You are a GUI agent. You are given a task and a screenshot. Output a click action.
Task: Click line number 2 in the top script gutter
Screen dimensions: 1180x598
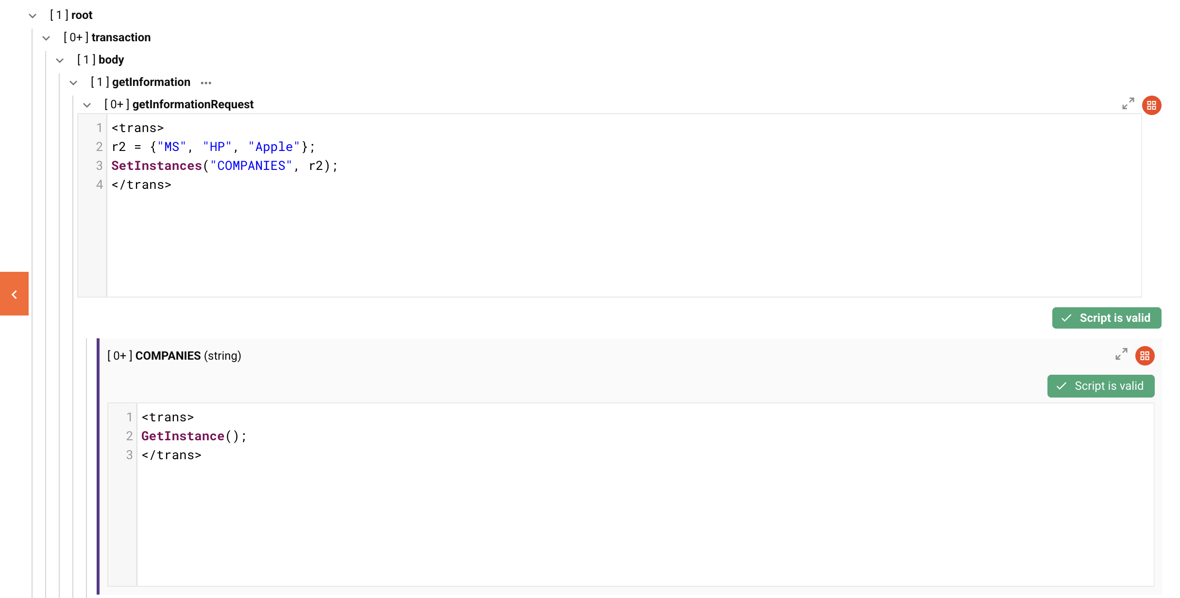click(x=99, y=147)
